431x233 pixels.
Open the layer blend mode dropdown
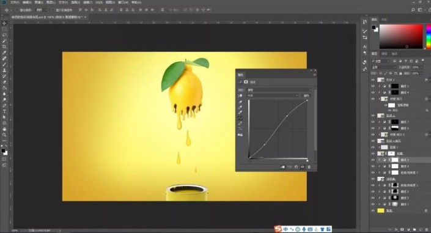tap(383, 67)
